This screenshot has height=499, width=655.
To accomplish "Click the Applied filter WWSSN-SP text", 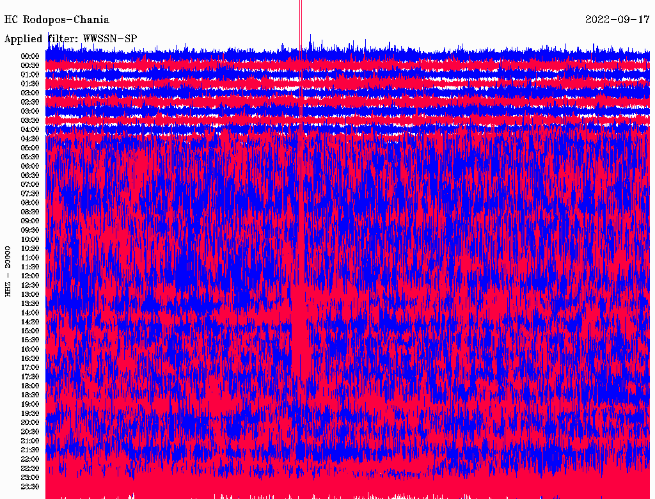I will 70,39.
